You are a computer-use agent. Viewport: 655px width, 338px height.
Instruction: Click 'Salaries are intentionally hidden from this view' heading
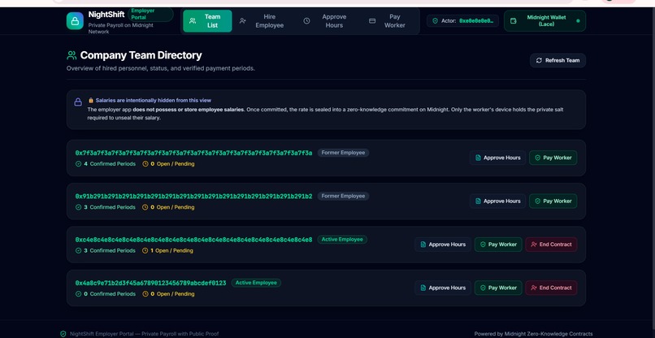coord(154,100)
